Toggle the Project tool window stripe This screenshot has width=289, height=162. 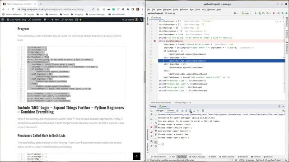pos(148,21)
